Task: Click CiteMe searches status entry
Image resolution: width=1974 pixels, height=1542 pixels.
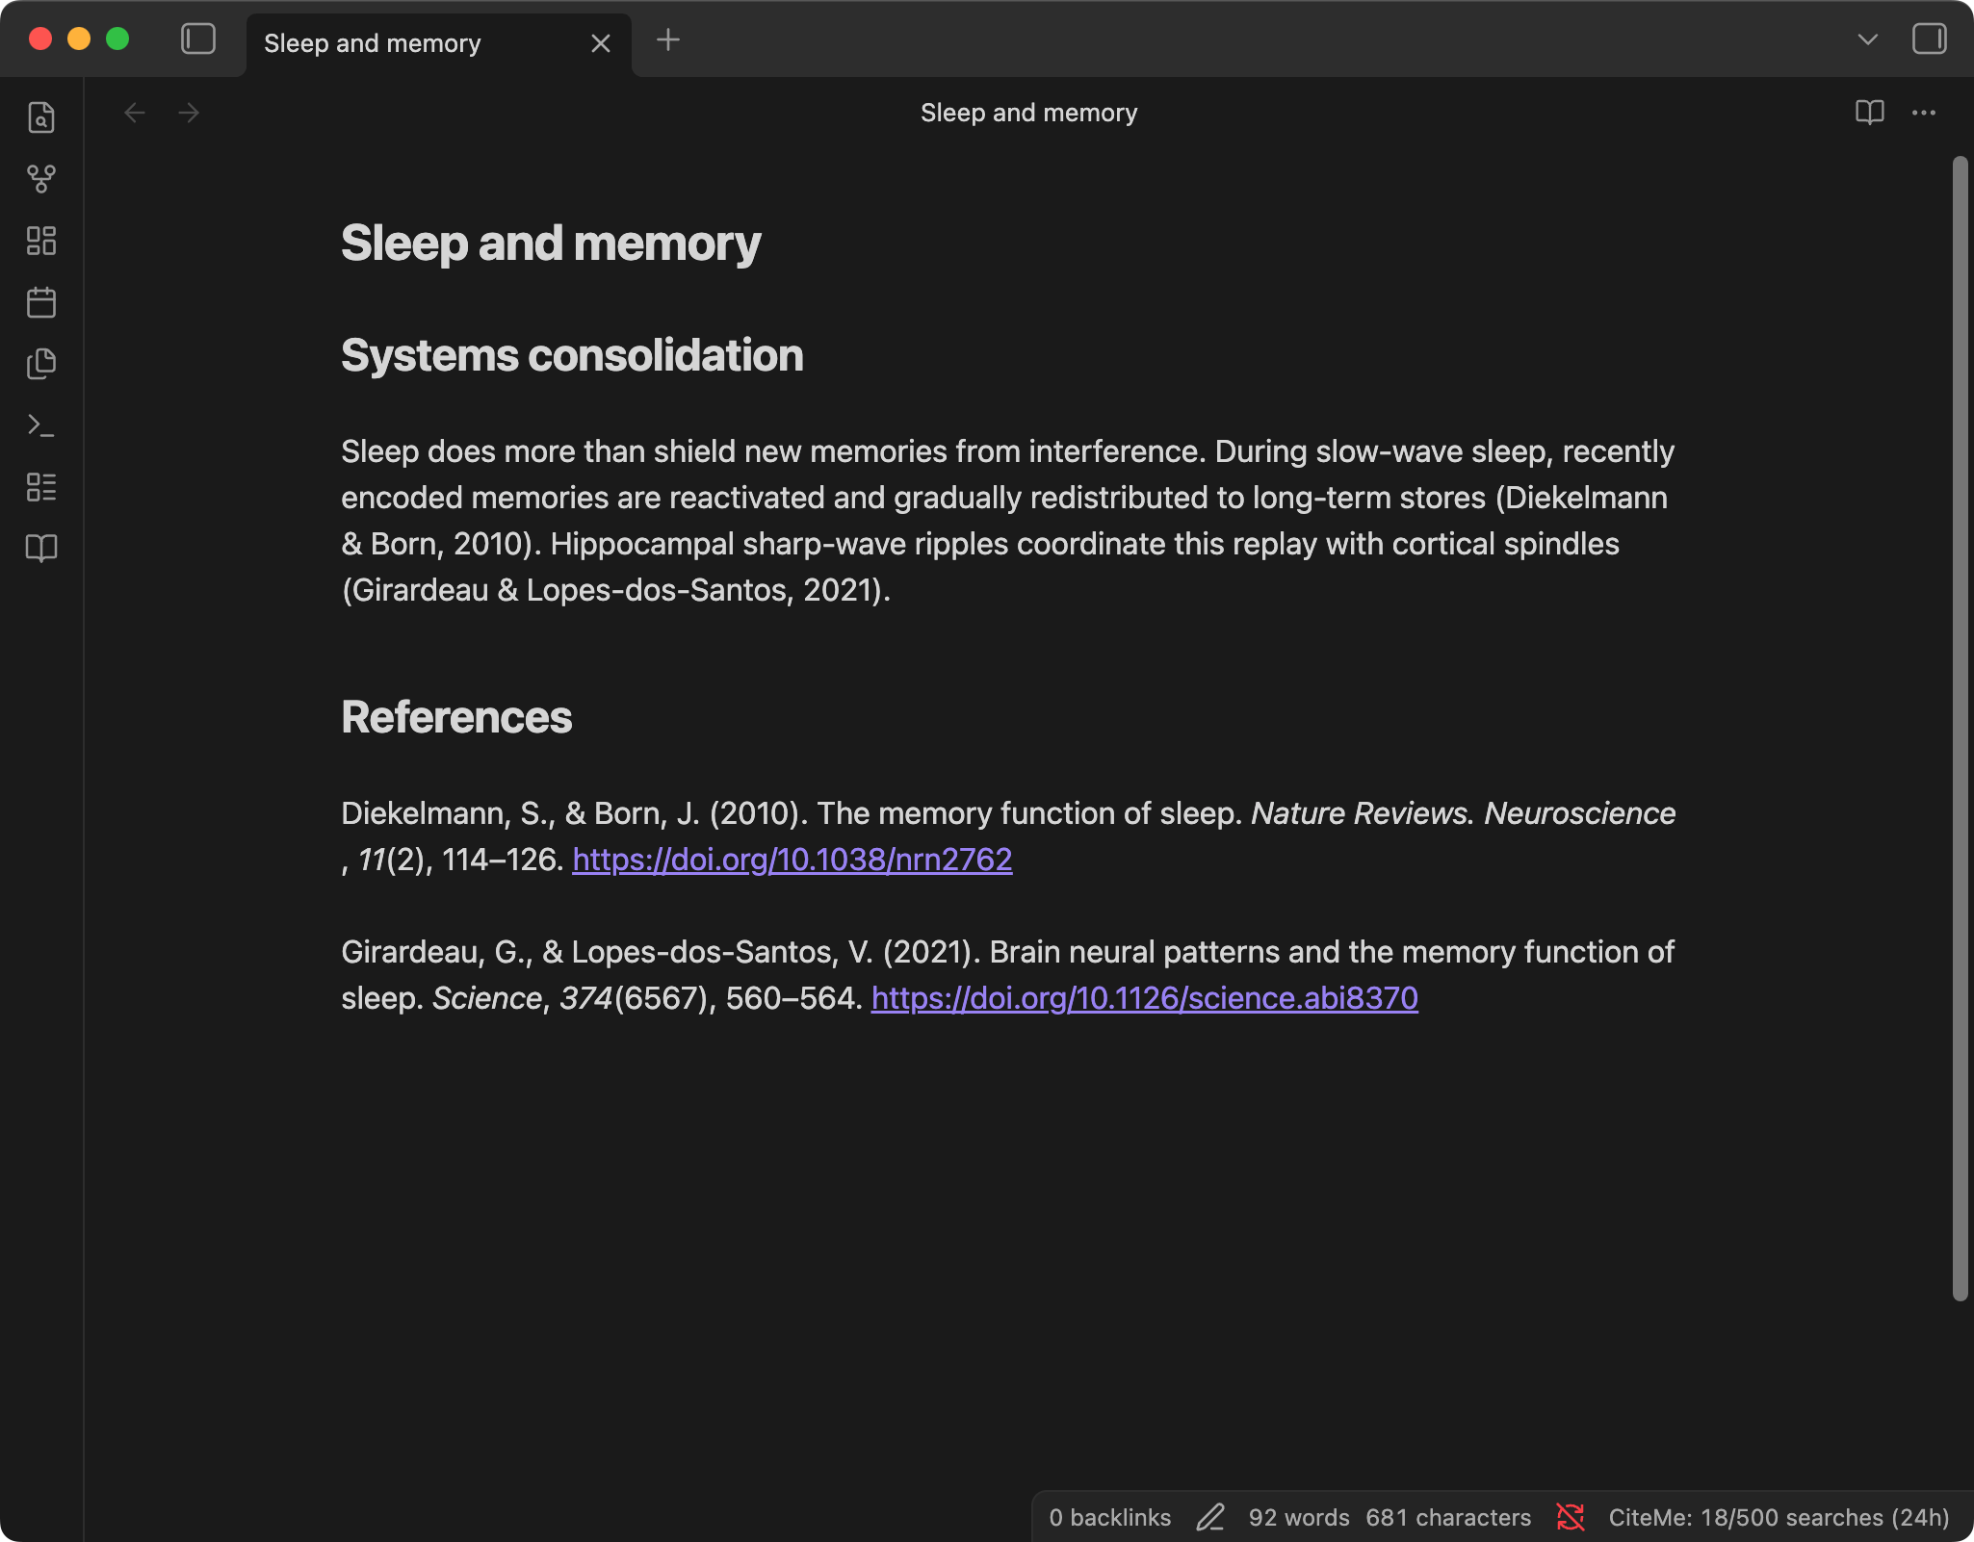Action: pos(1779,1518)
